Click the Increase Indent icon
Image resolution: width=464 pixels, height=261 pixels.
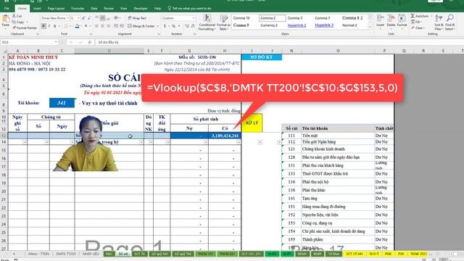pyautogui.click(x=121, y=26)
